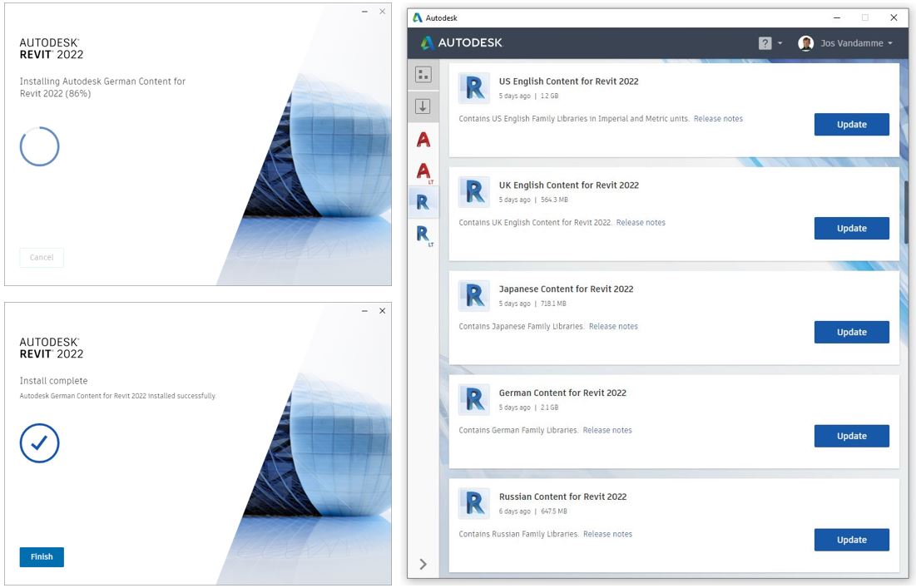Click the 'Russian Content for Revit 2022' title

pos(562,497)
